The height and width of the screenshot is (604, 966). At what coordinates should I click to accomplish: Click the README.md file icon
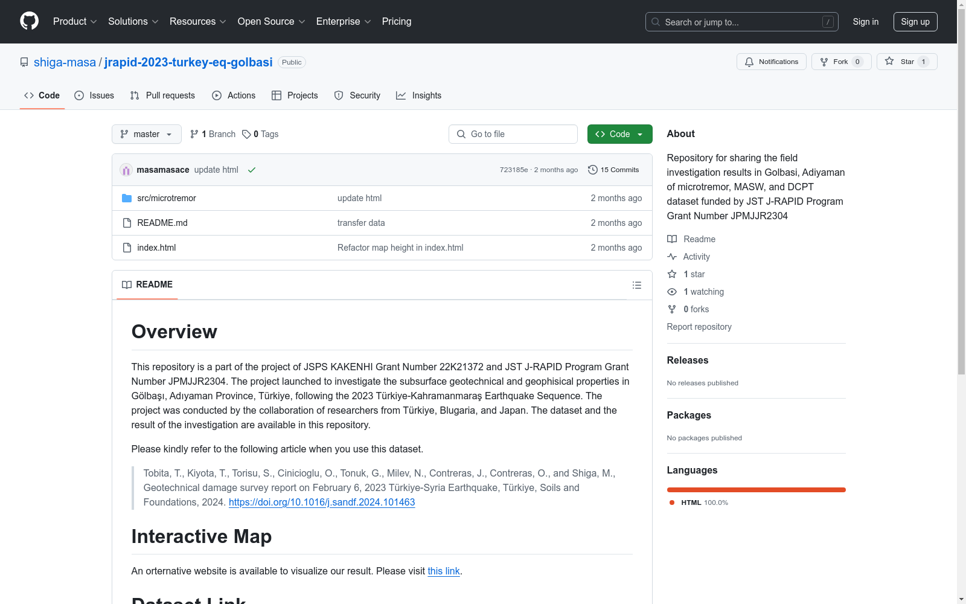click(x=127, y=223)
